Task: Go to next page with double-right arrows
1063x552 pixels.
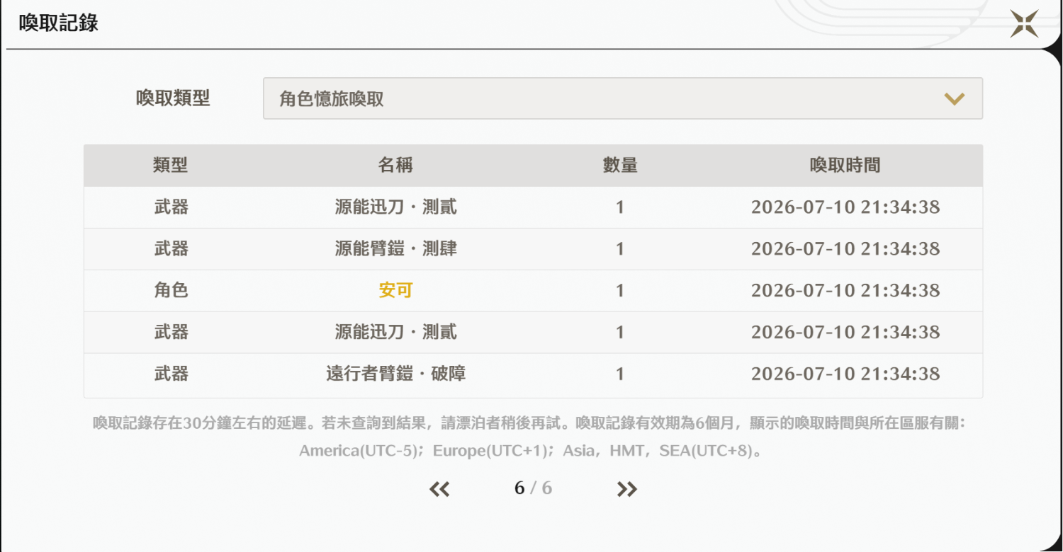Action: pyautogui.click(x=627, y=489)
